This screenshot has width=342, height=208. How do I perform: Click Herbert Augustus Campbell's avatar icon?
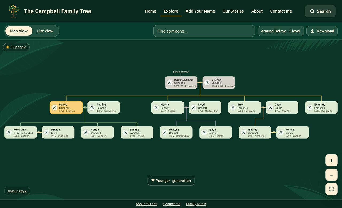point(170,83)
